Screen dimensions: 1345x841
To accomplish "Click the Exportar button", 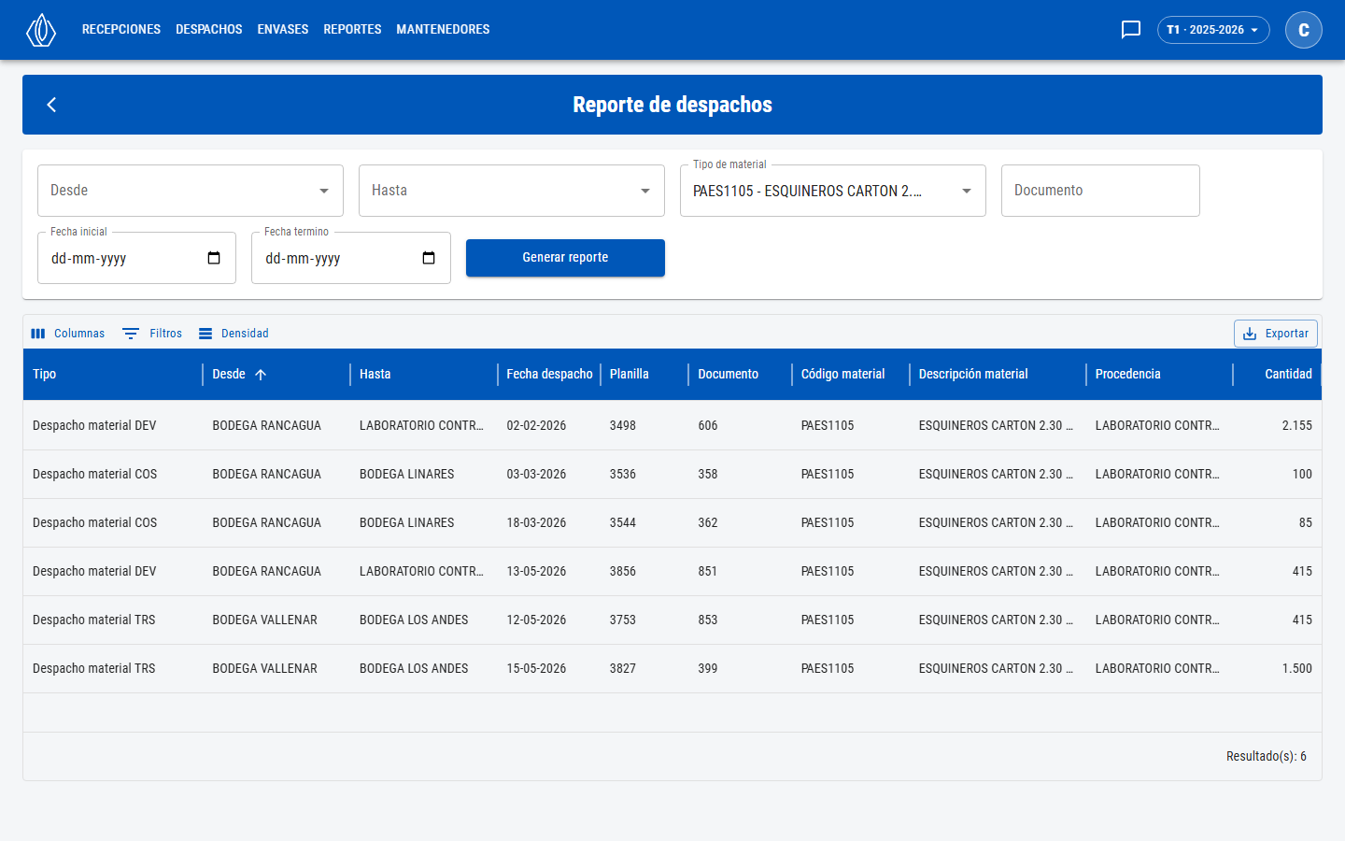I will tap(1276, 334).
